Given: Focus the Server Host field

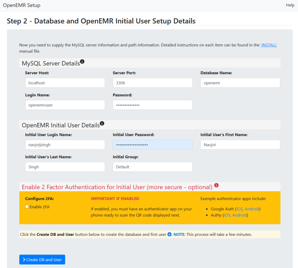Looking at the screenshot, I should [65, 83].
